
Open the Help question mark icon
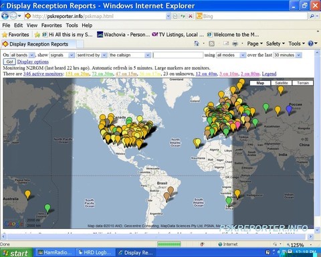[x=311, y=44]
